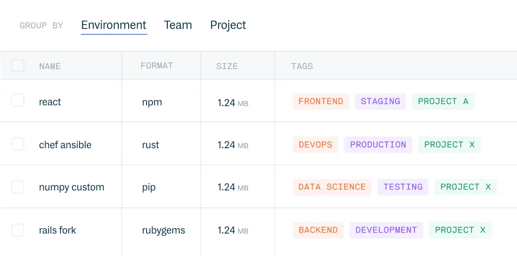Open the numpy custom package name

(71, 187)
